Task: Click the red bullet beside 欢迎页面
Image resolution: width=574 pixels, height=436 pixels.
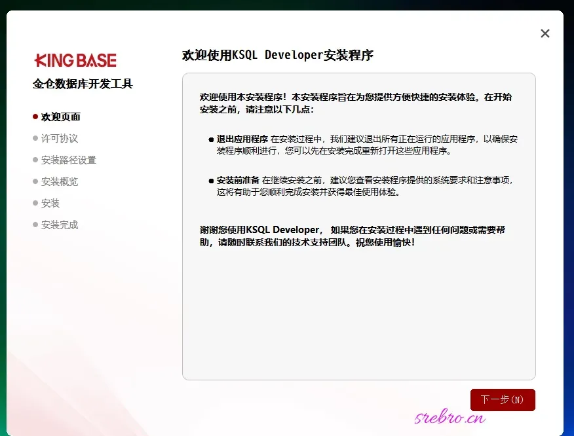Action: [35, 117]
